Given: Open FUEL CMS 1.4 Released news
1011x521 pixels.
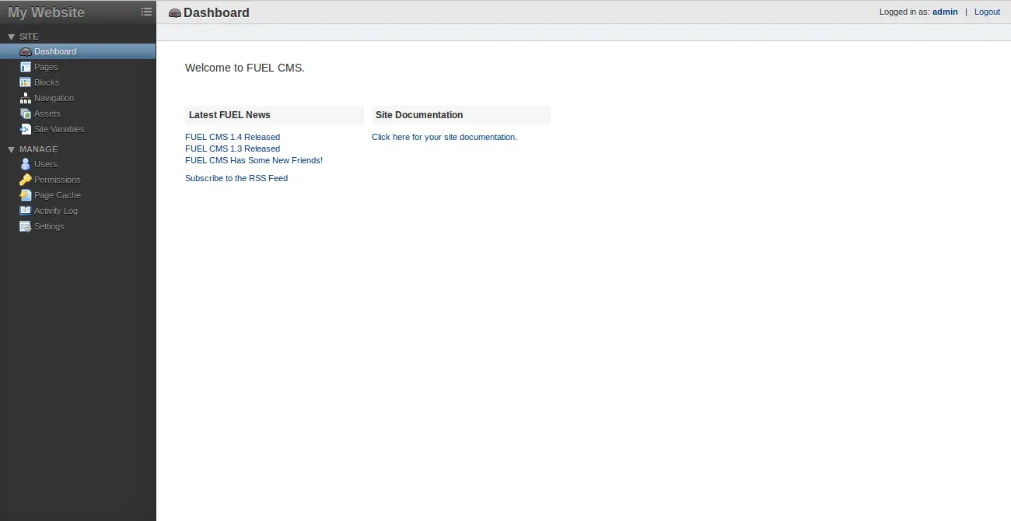Looking at the screenshot, I should point(233,137).
